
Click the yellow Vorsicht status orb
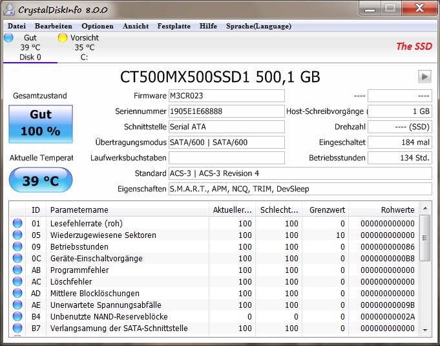[x=62, y=38]
